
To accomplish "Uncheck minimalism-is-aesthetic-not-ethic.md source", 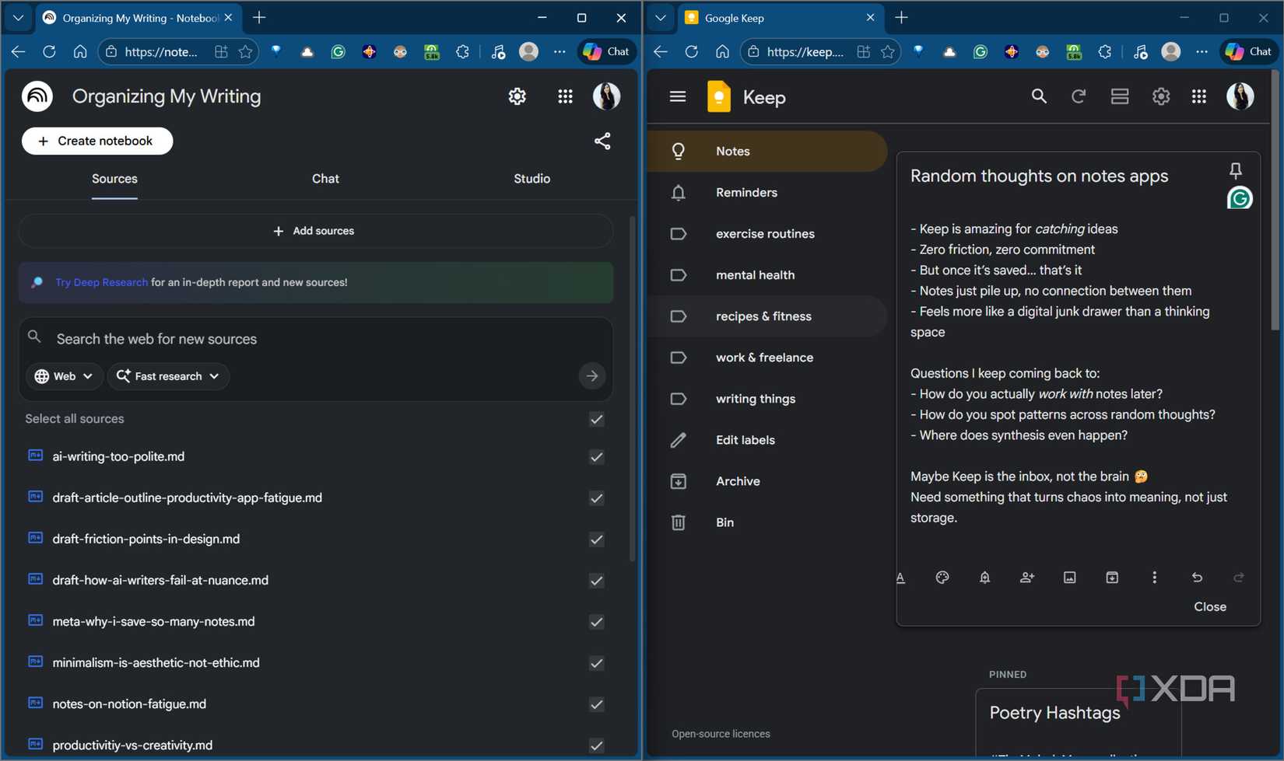I will coord(597,663).
